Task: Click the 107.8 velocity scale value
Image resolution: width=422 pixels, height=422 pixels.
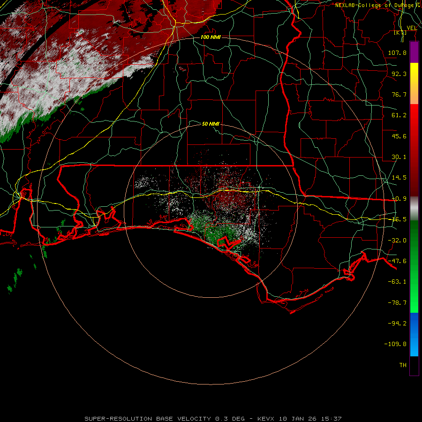Action: click(397, 53)
